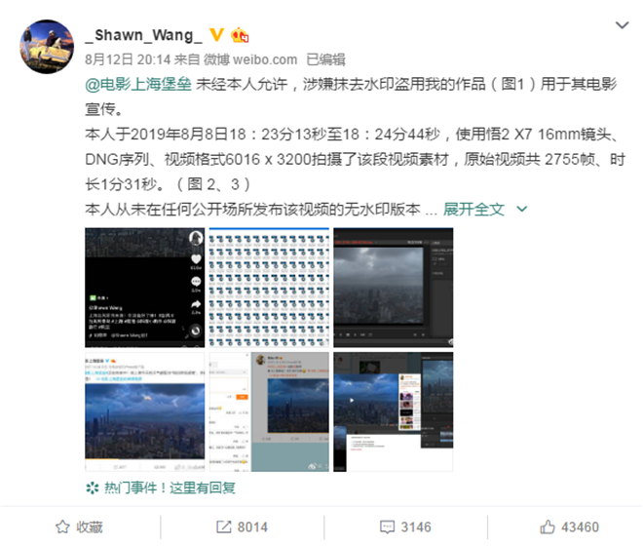Click the arrow next to 展开全文
Screen dimensions: 643x546
pos(522,209)
